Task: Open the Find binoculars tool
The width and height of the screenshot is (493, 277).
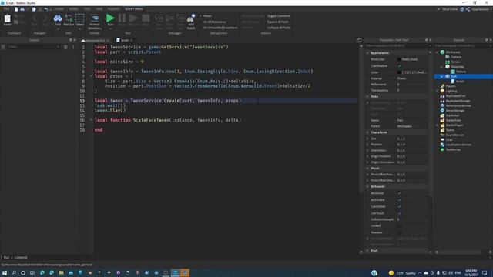Action: pyautogui.click(x=58, y=20)
